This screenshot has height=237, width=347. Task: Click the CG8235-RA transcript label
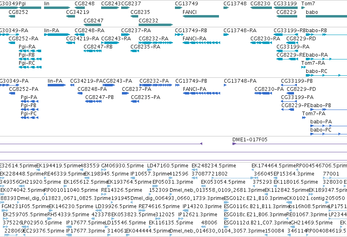[146, 47]
